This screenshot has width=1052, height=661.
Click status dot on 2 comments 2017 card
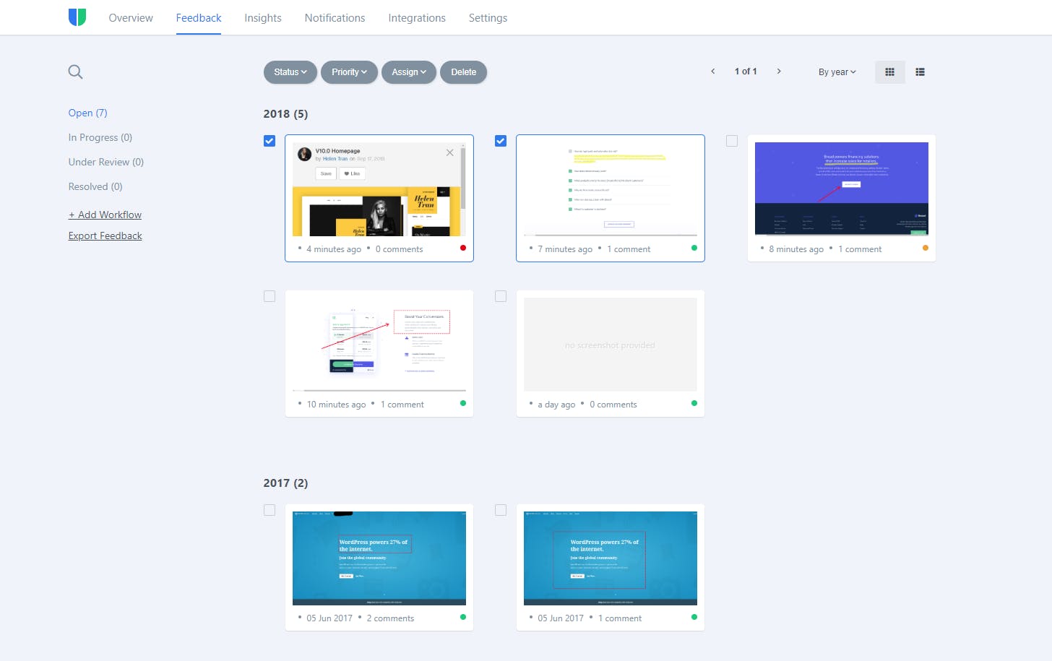pos(463,617)
